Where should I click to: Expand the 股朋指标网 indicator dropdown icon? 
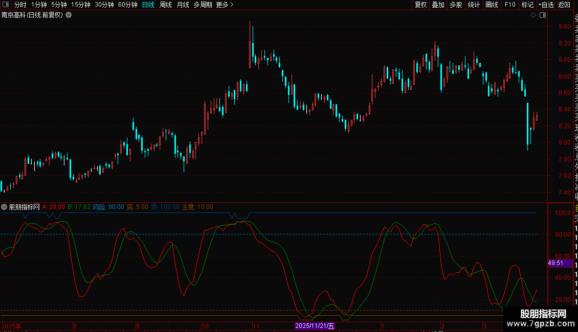[x=4, y=207]
